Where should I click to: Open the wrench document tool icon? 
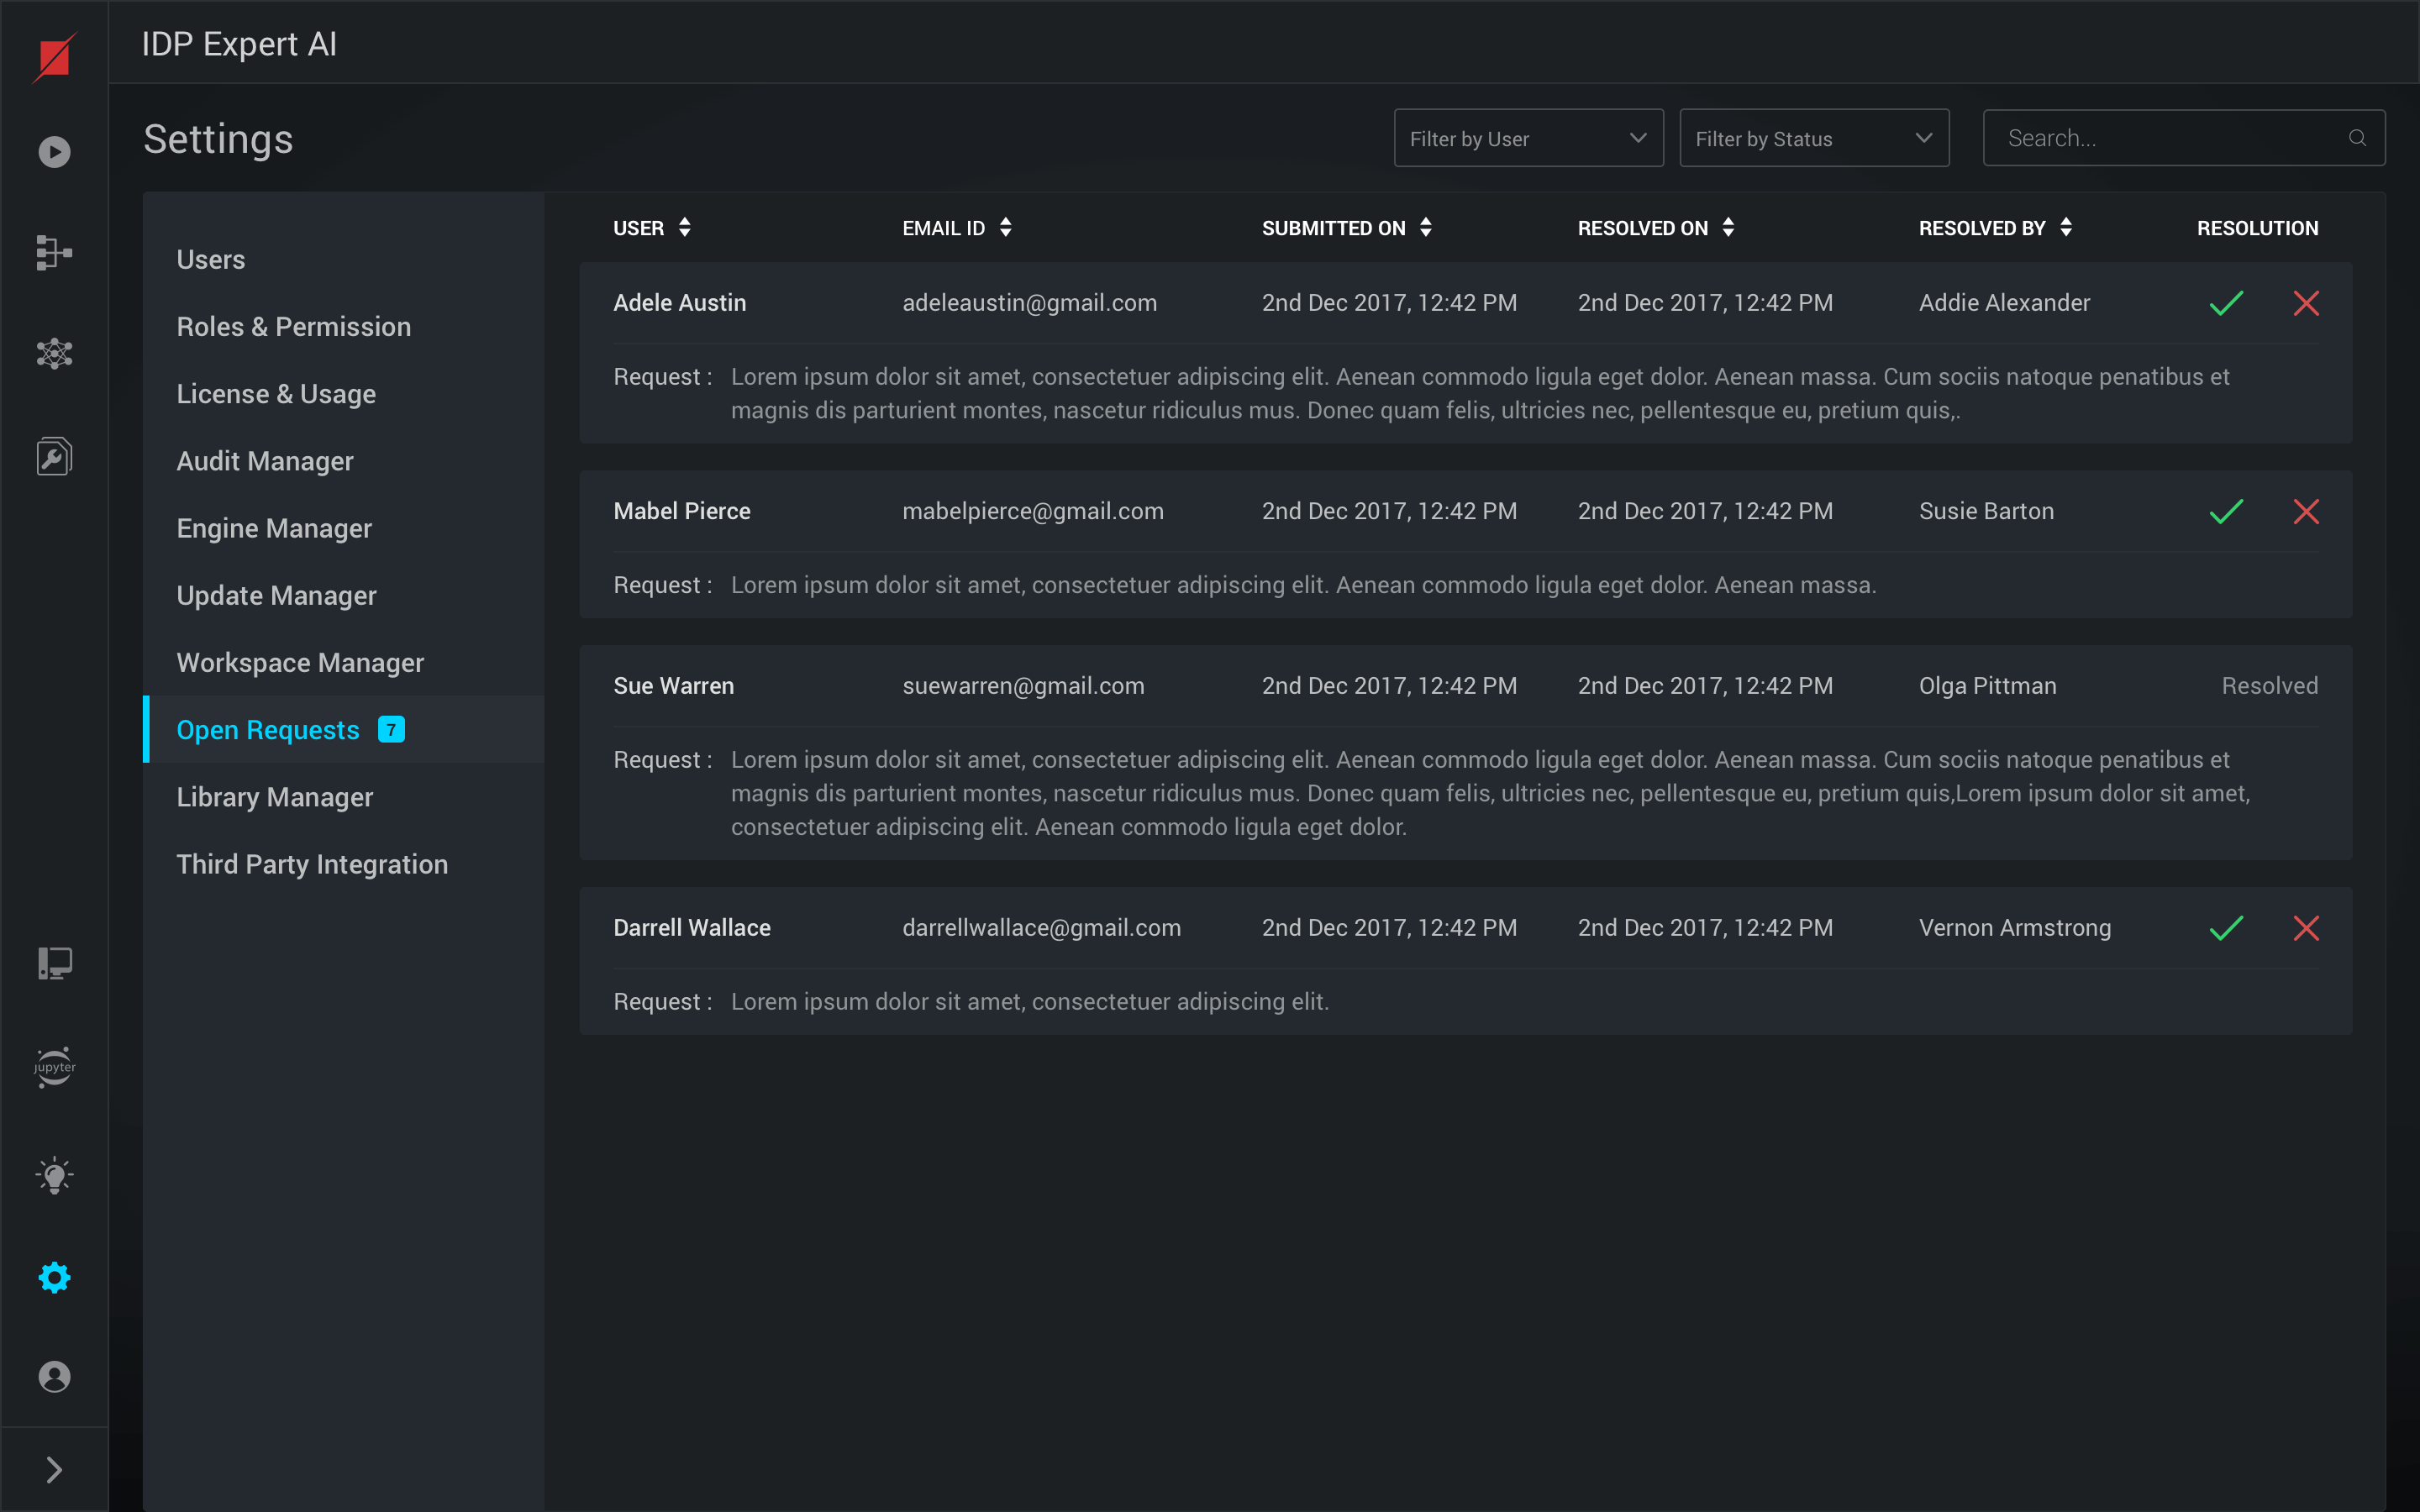54,456
